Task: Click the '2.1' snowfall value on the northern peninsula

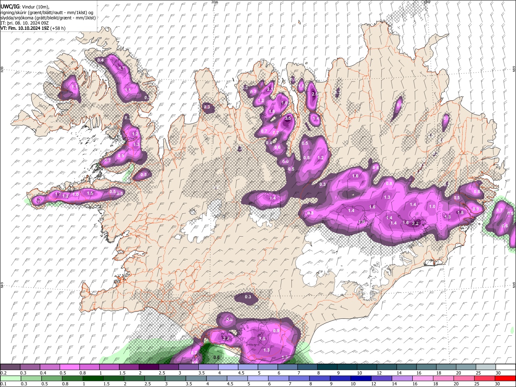Action: coord(270,89)
